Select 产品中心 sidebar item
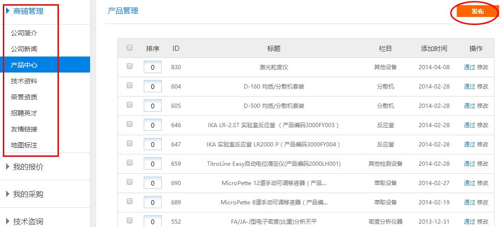Screen dimensions: 502x227 click(x=45, y=65)
